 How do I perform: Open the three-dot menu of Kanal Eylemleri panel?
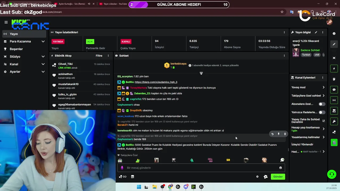(x=323, y=78)
